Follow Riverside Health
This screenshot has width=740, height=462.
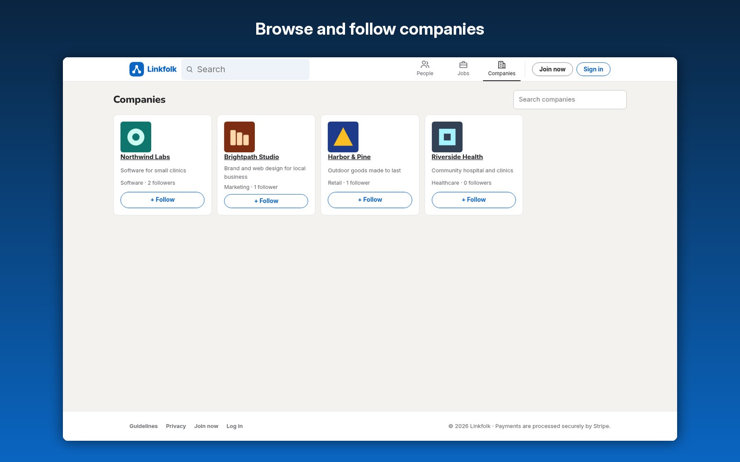click(x=474, y=200)
